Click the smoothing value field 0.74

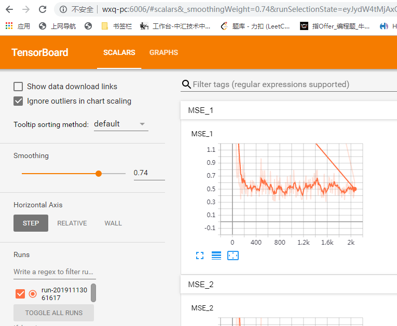coord(149,173)
